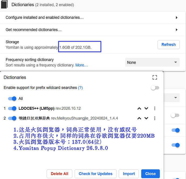Click the LDOCE5++ (LM5pp) dictionary name
This screenshot has height=179, width=186.
(36, 109)
